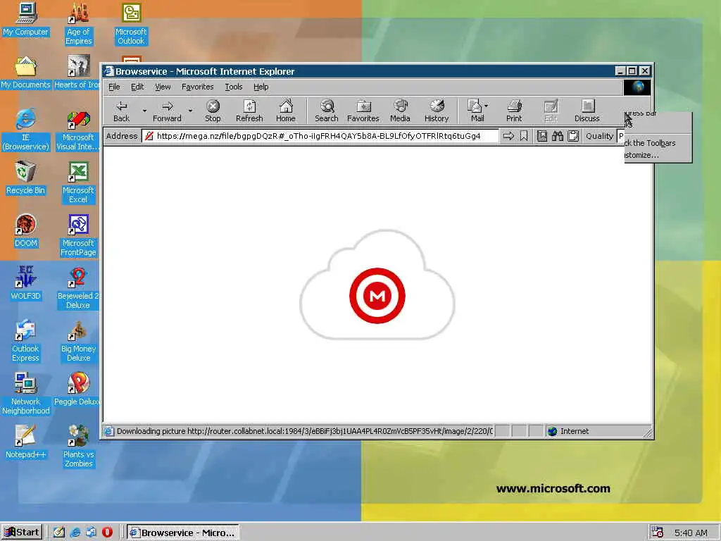
Task: Open the Favorites pane from toolbar
Action: point(363,111)
